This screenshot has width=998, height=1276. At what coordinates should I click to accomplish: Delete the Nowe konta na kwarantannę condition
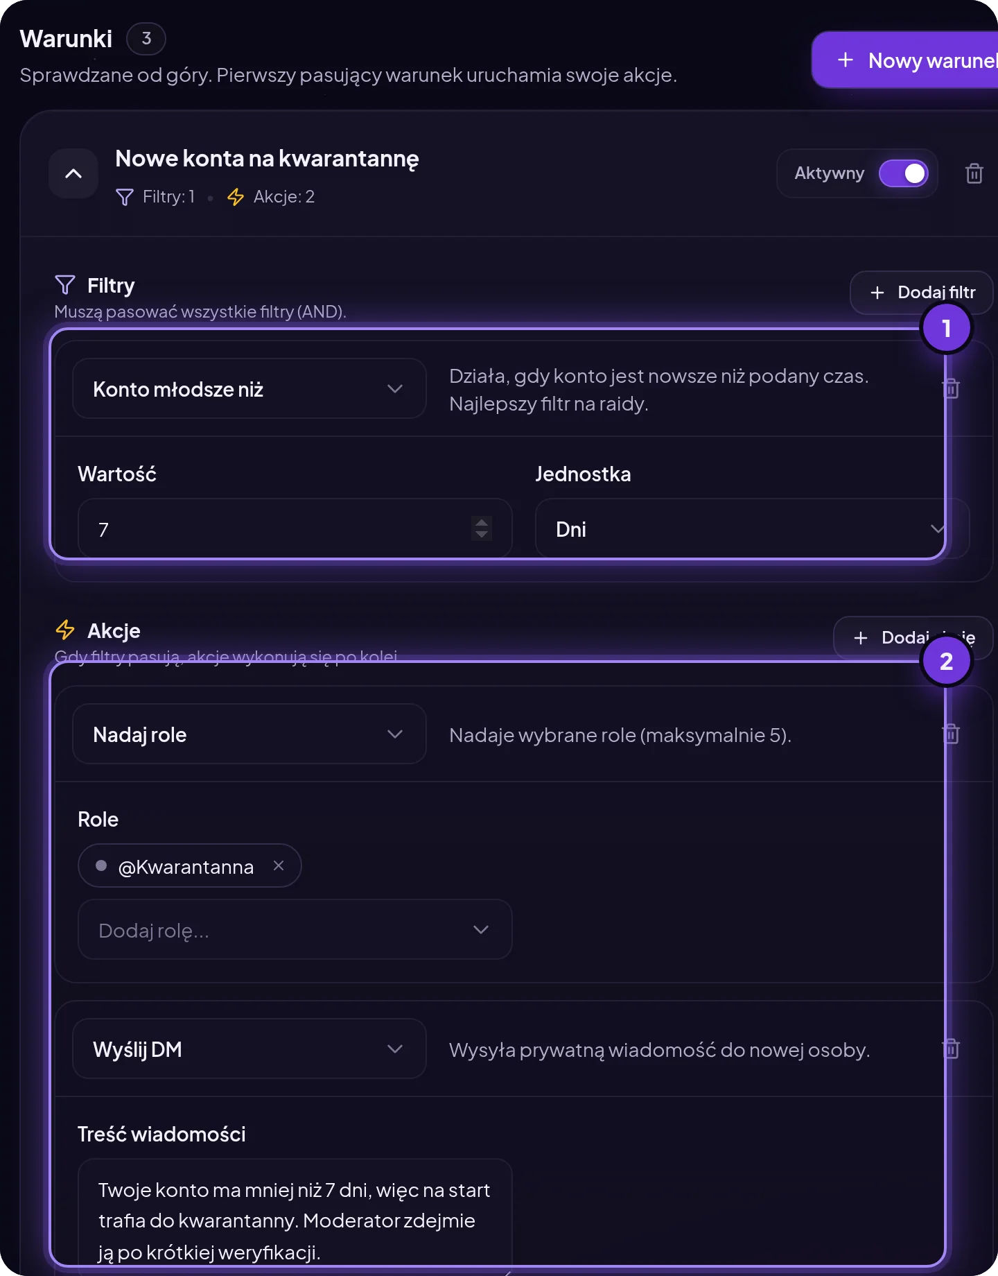tap(974, 173)
